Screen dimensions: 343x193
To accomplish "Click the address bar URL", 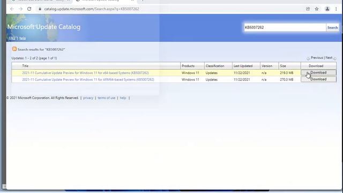I will click(x=92, y=9).
